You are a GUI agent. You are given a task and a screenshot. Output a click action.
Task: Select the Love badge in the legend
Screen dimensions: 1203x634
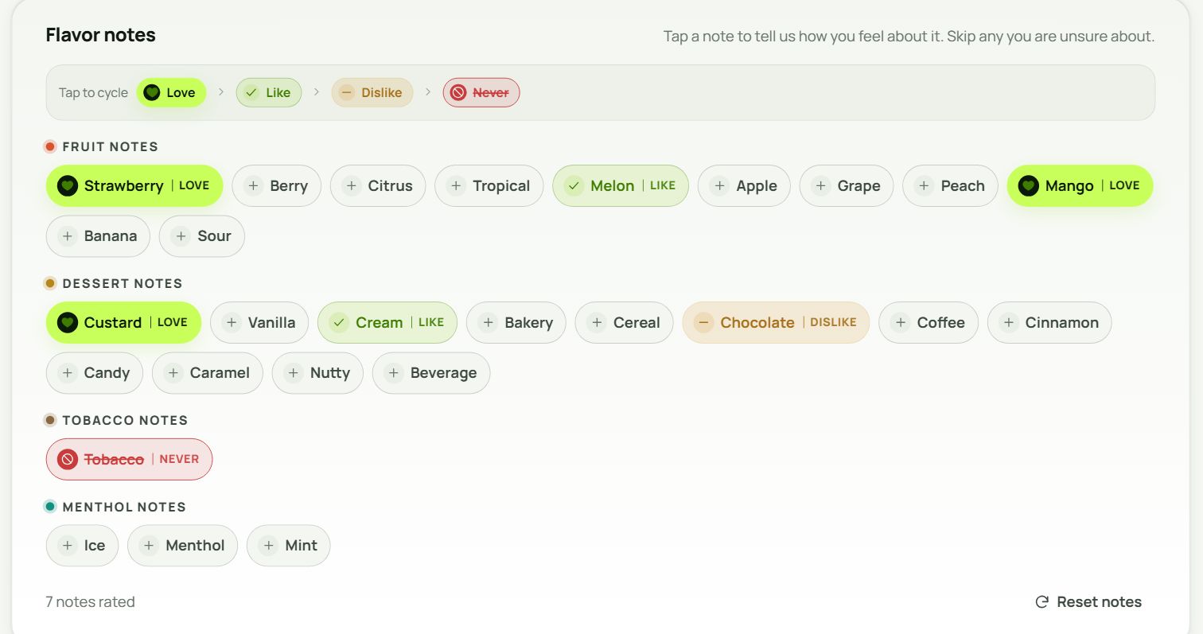click(x=171, y=92)
